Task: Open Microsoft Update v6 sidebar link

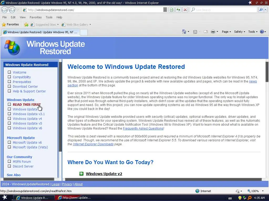Action: click(27, 143)
